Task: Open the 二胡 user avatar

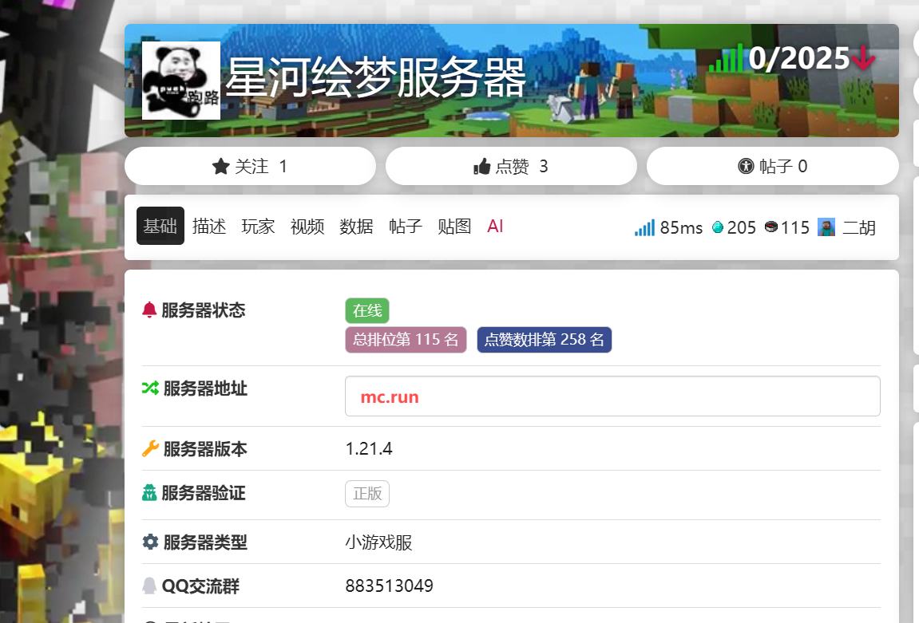Action: [x=826, y=227]
